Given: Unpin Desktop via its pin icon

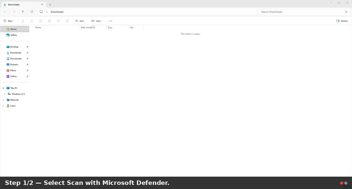Looking at the screenshot, I should (x=27, y=47).
